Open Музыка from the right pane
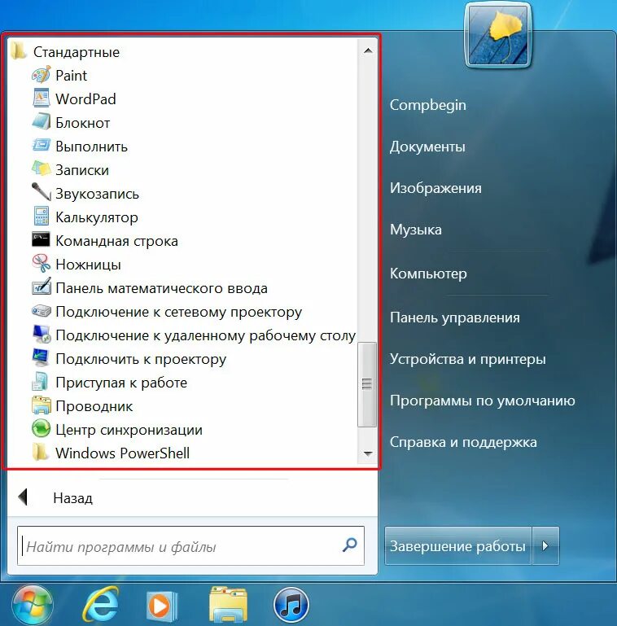The width and height of the screenshot is (617, 626). [x=415, y=230]
